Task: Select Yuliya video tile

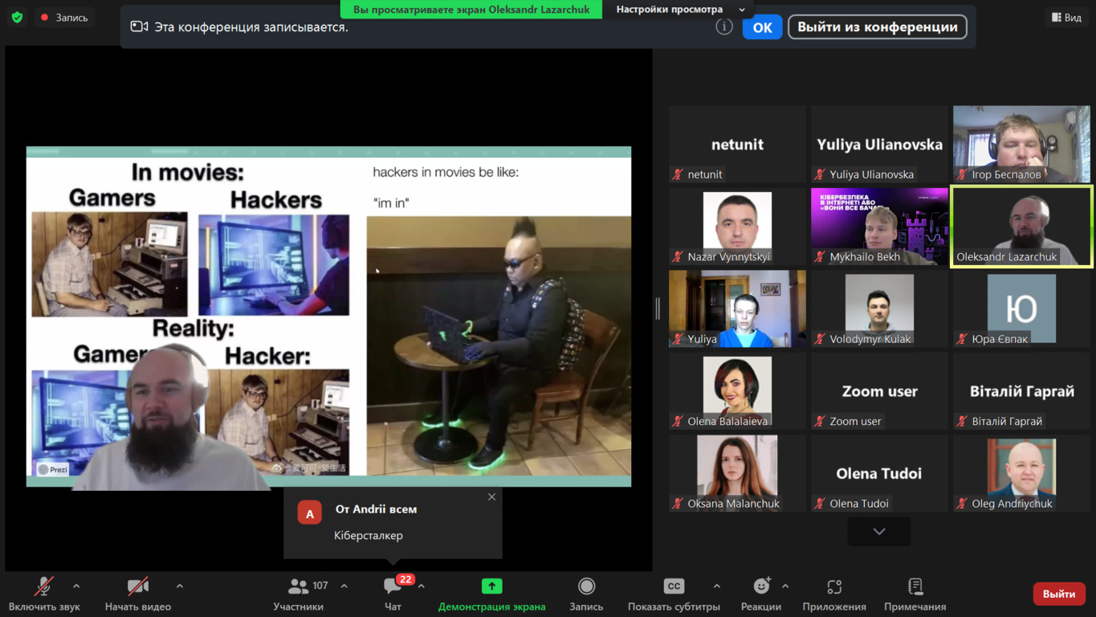Action: 737,308
